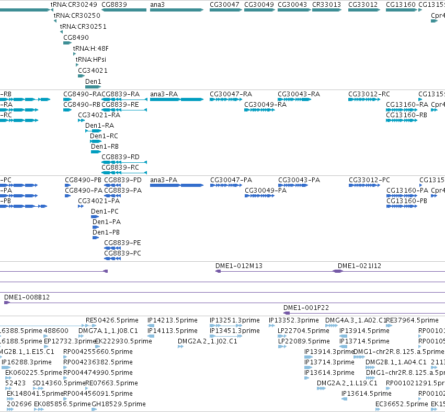The width and height of the screenshot is (445, 412).
Task: Click the CG33012 gene label
Action: click(363, 5)
